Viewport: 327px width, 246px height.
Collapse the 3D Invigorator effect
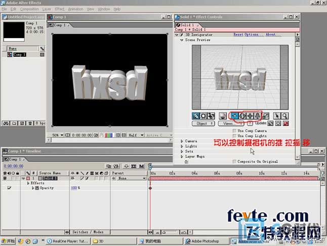coord(177,34)
